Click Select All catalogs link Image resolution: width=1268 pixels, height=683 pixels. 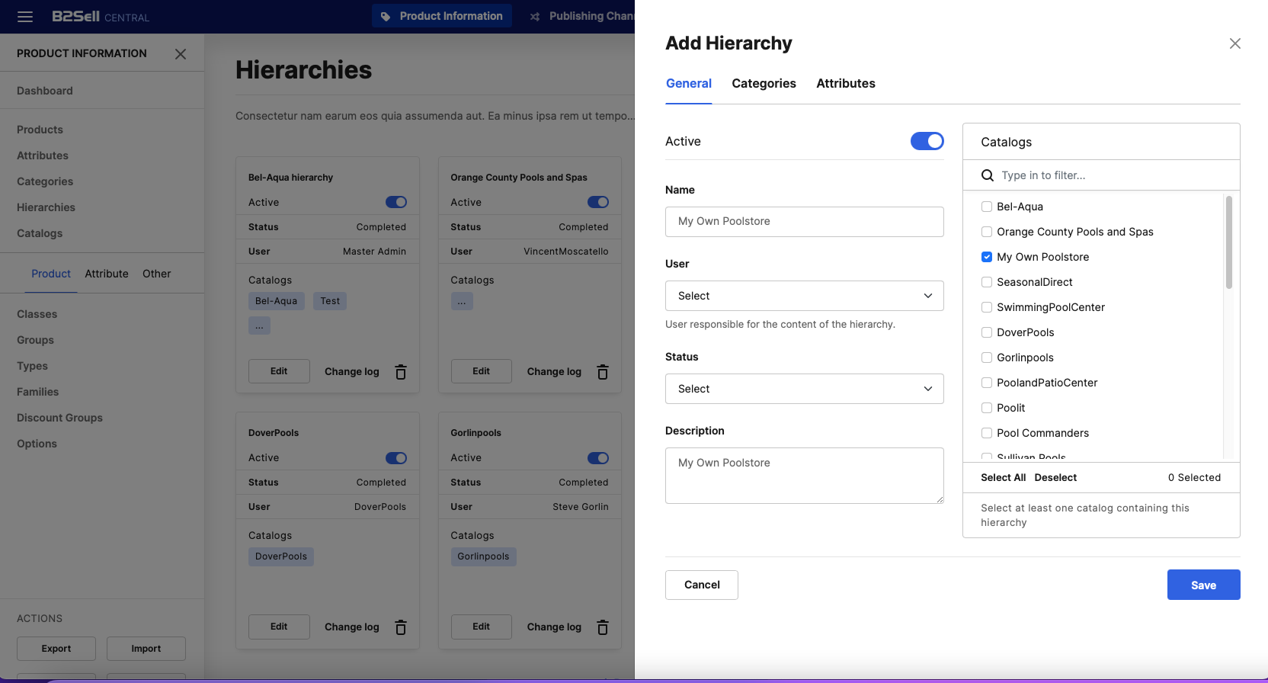tap(1003, 478)
